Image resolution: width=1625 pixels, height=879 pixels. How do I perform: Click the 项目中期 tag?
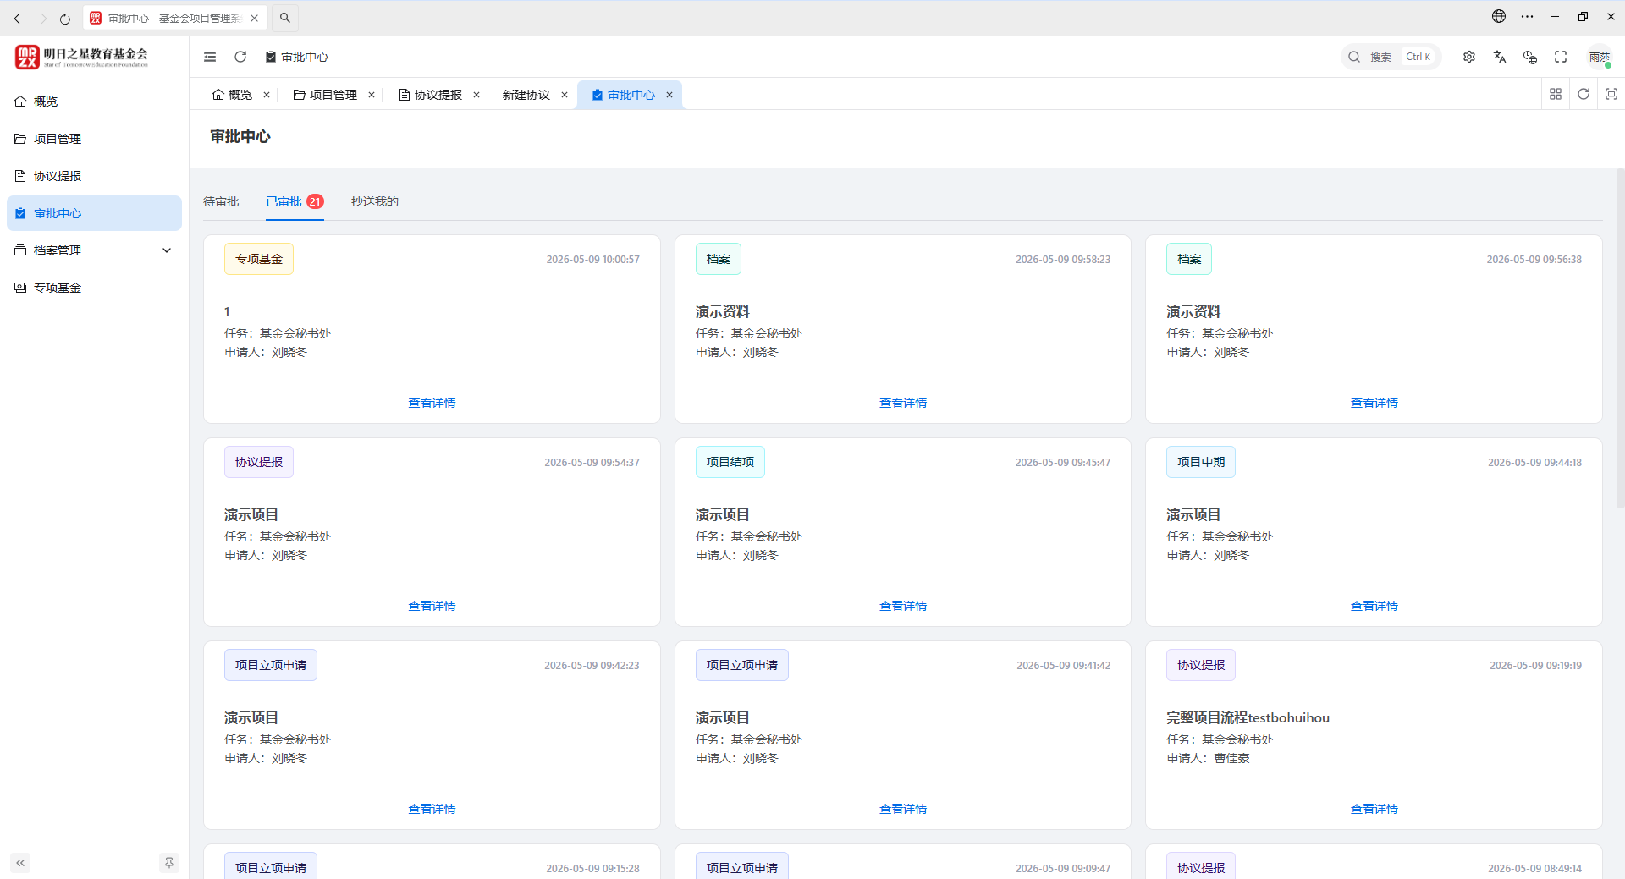coord(1201,462)
